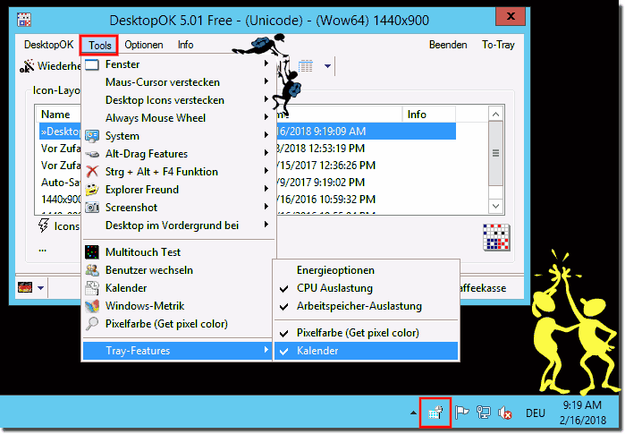Viewport: 625px width, 434px height.
Task: Click the DesktopOK app icon in title bar
Action: point(24,20)
